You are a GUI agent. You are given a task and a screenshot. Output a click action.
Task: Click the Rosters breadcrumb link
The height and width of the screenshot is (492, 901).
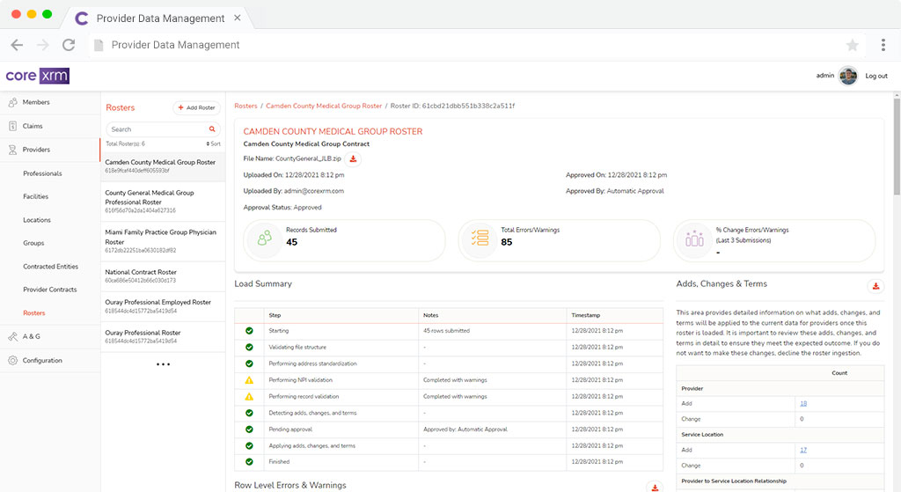click(x=245, y=106)
